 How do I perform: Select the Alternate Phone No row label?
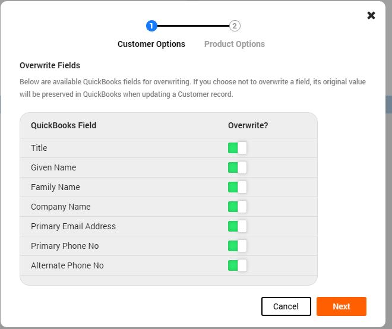pos(67,265)
